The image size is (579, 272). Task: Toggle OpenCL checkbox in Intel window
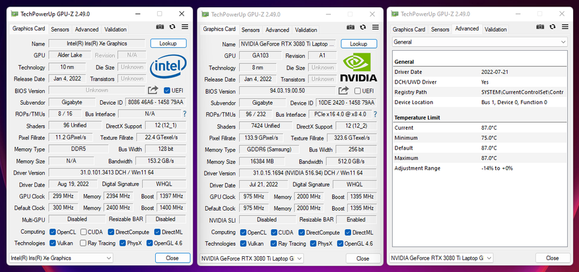(x=52, y=232)
